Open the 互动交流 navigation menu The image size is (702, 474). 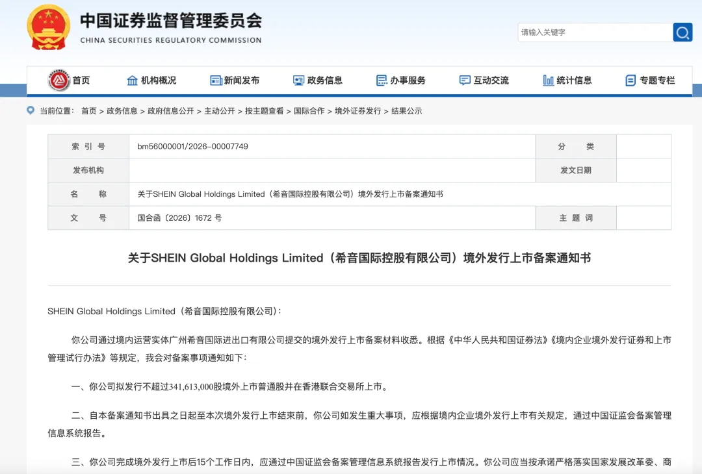(x=491, y=81)
